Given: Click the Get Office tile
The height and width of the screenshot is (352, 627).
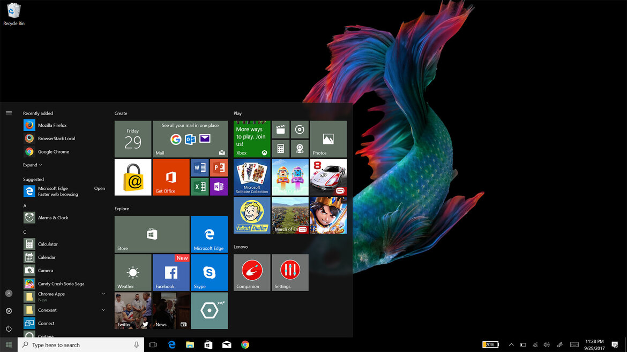Looking at the screenshot, I should (171, 177).
